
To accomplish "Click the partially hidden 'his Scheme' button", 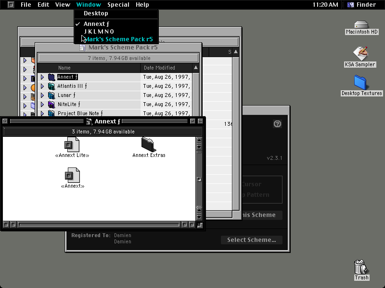I will click(262, 215).
